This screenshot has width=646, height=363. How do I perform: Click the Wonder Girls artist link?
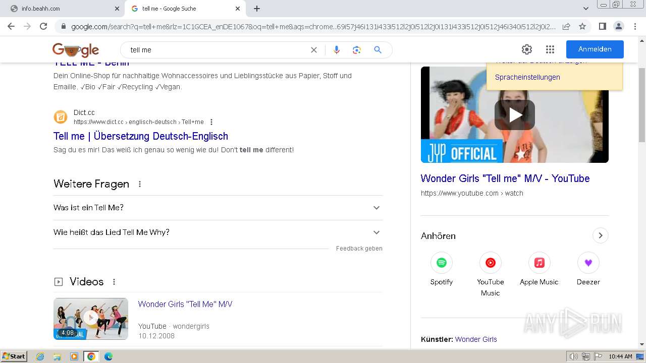click(x=476, y=339)
